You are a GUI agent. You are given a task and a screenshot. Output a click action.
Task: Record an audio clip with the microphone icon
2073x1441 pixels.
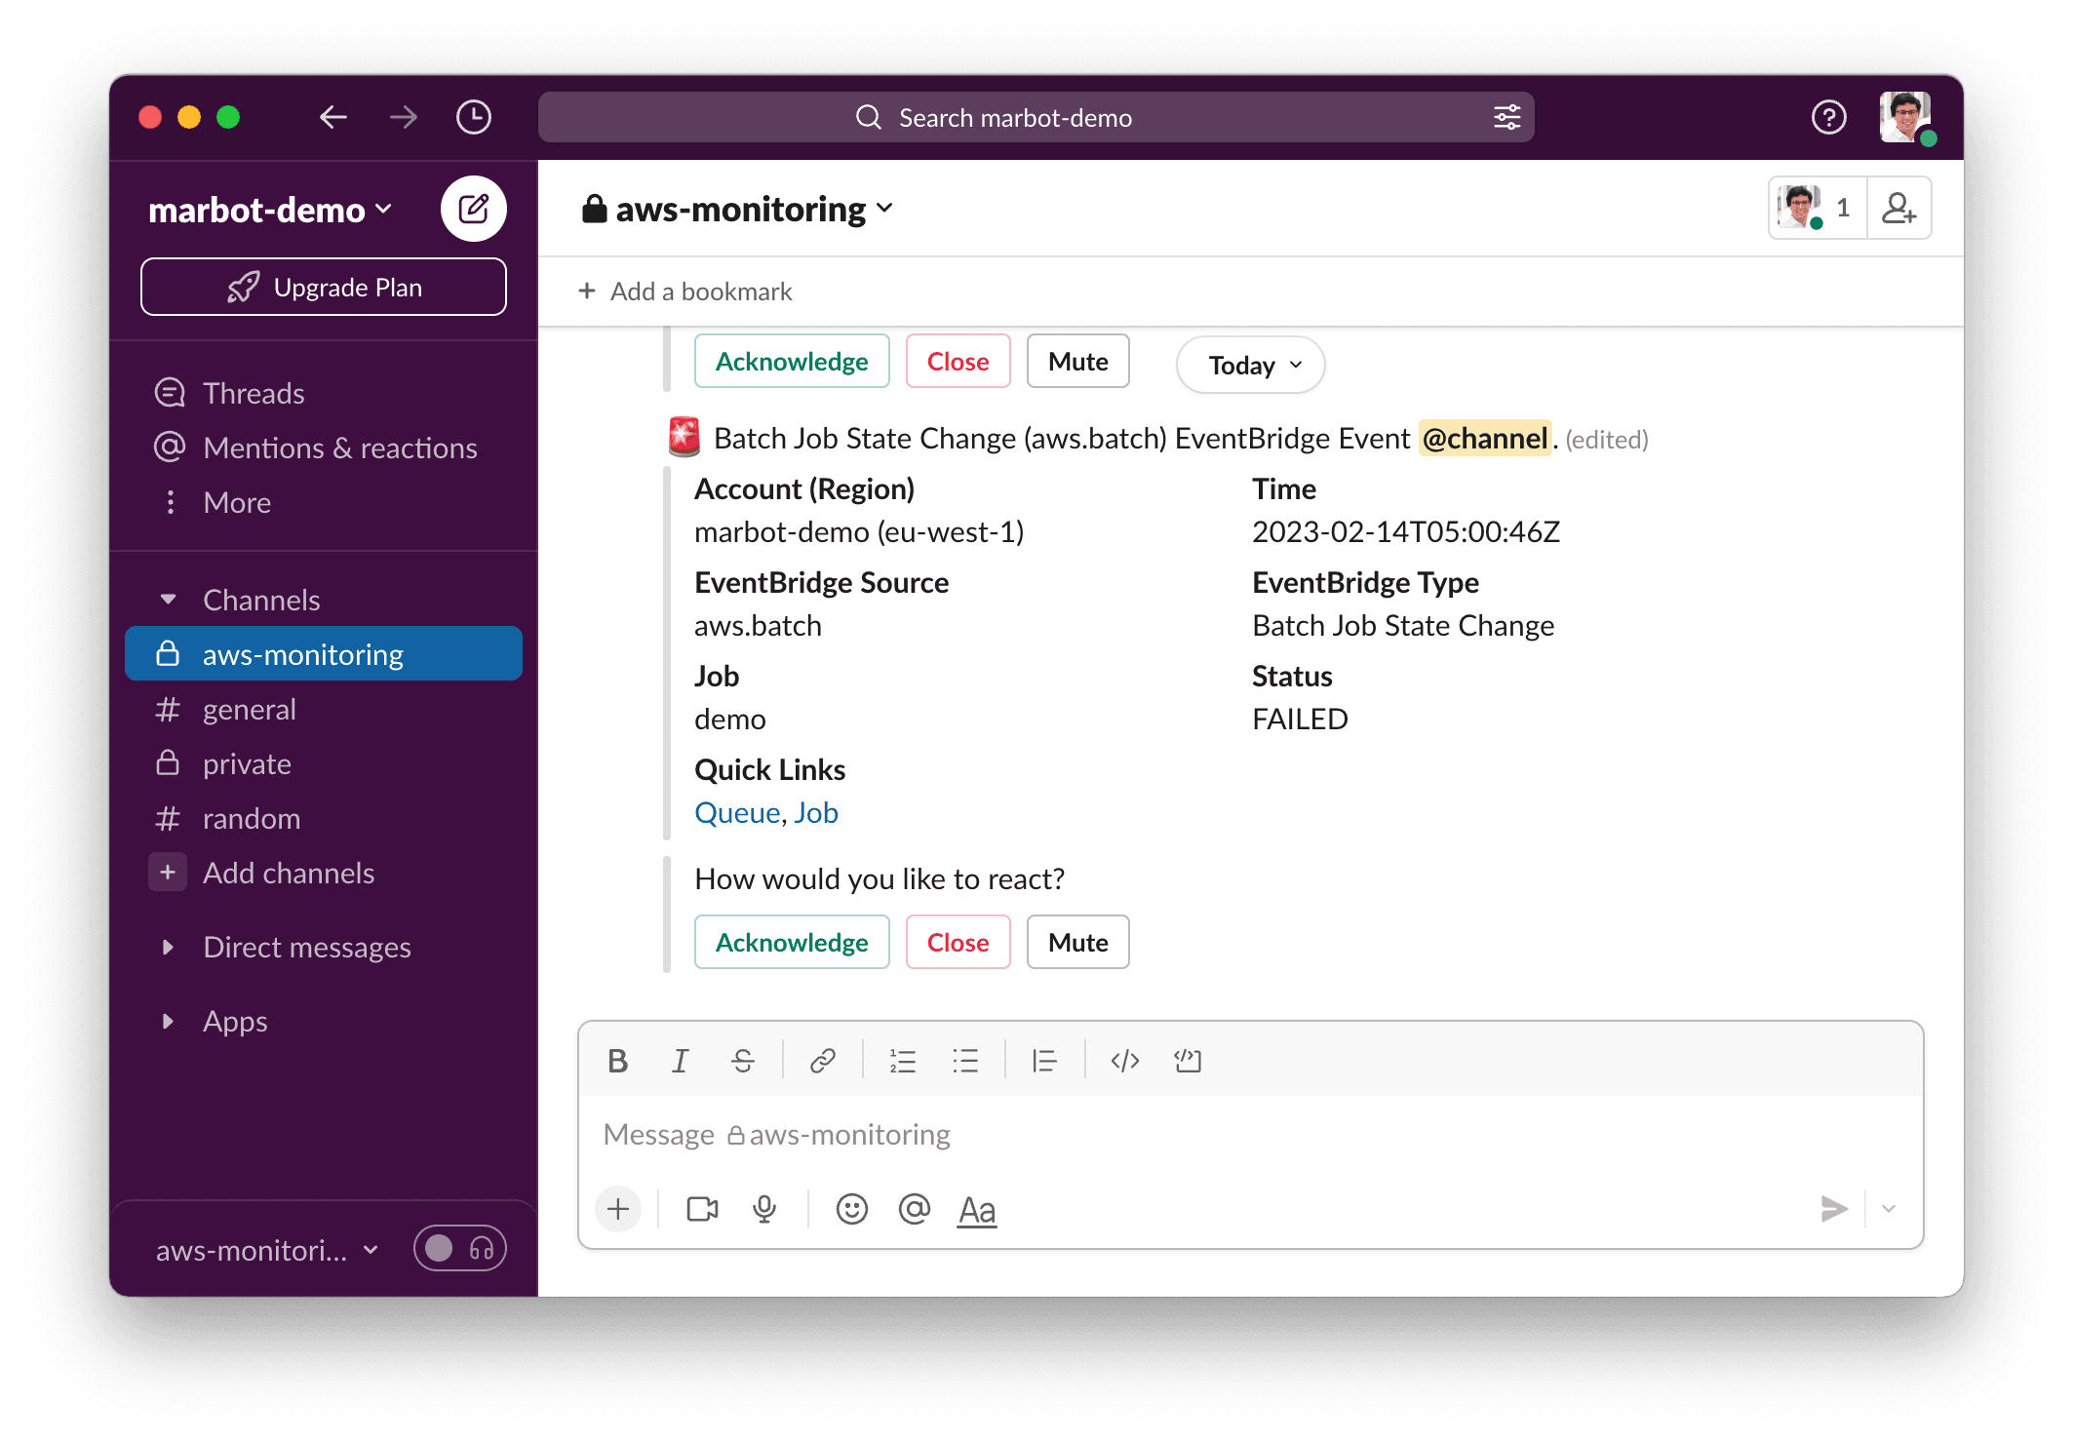click(x=763, y=1209)
